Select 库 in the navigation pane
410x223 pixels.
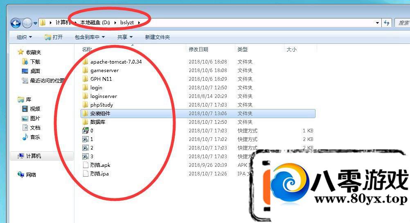(29, 100)
